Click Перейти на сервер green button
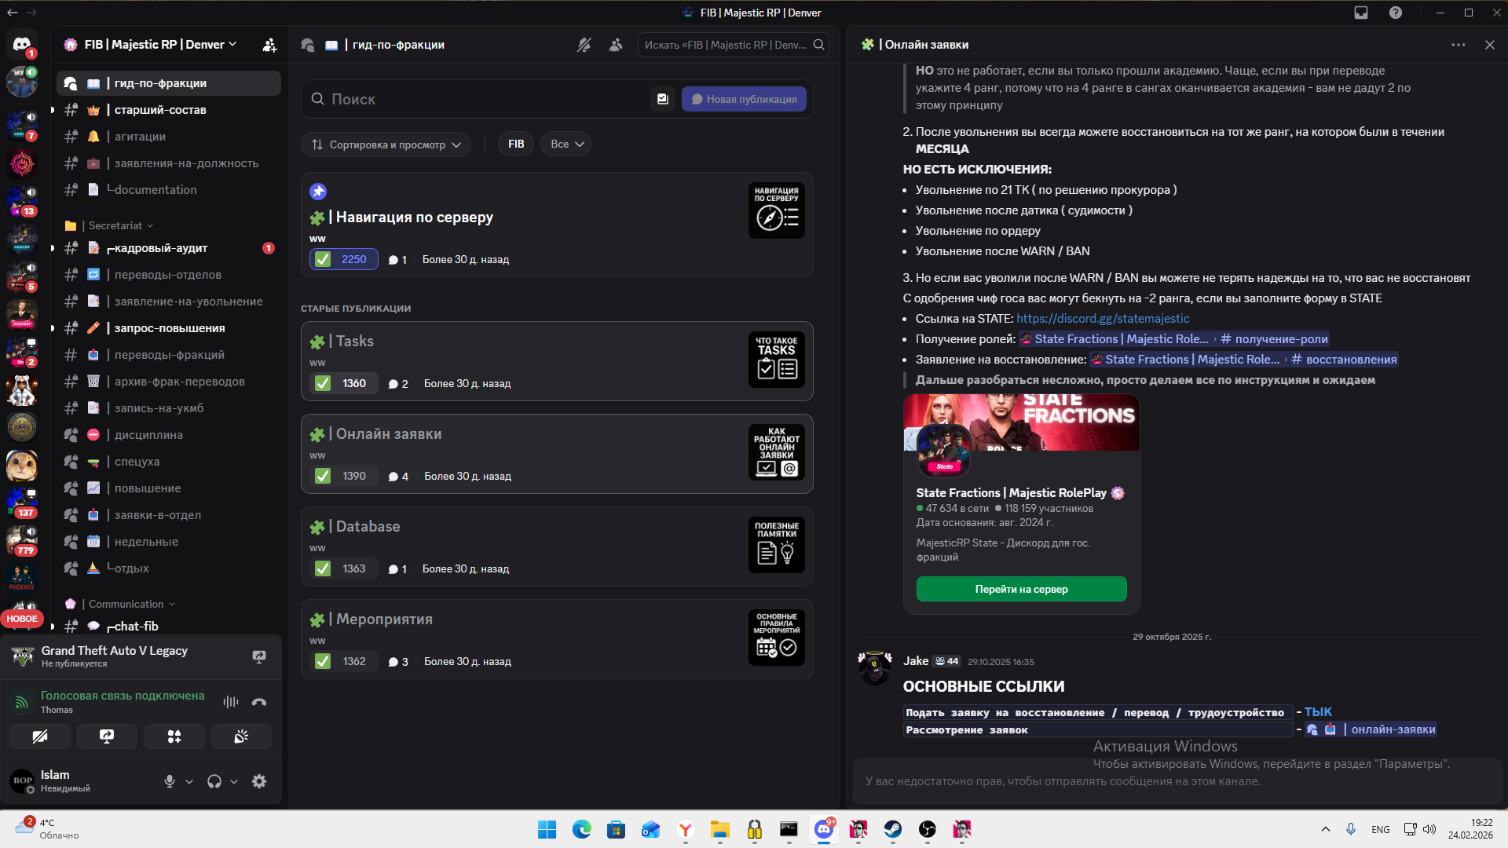This screenshot has width=1508, height=848. (x=1021, y=589)
